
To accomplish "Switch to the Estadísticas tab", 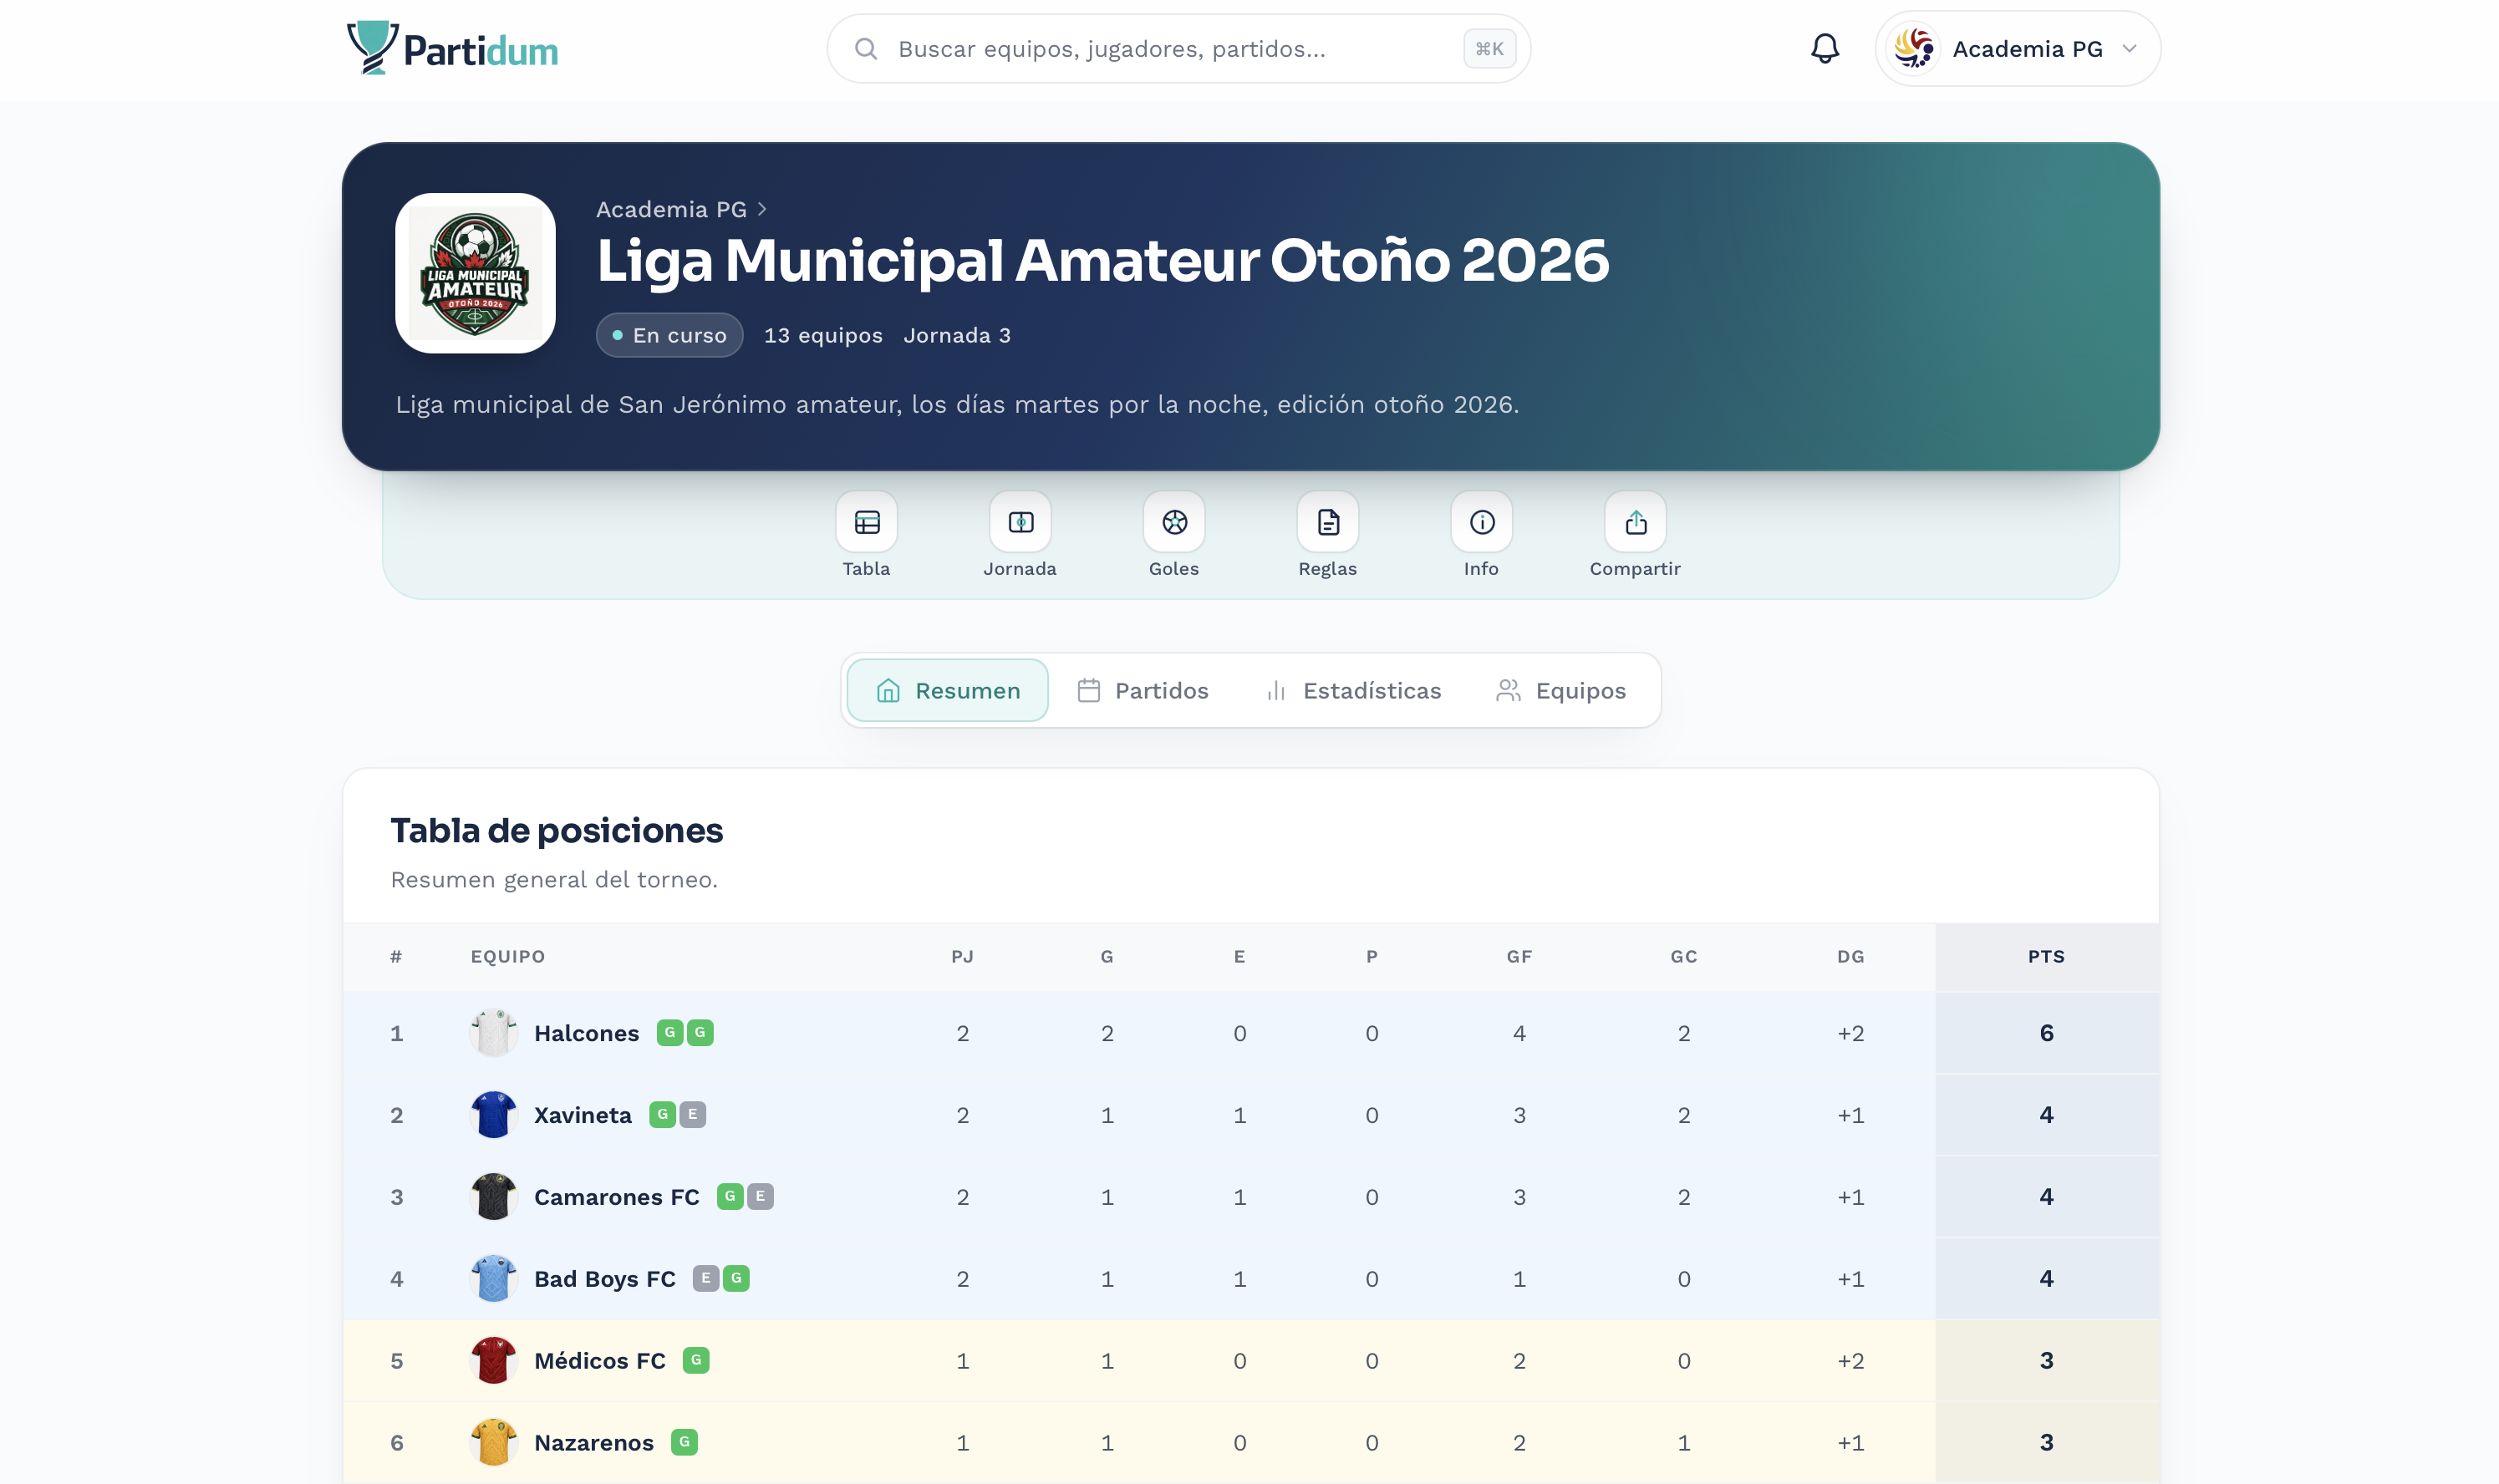I will pyautogui.click(x=1354, y=690).
